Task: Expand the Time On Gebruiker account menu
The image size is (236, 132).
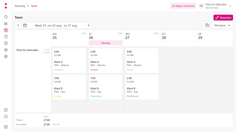Action: 215,6
